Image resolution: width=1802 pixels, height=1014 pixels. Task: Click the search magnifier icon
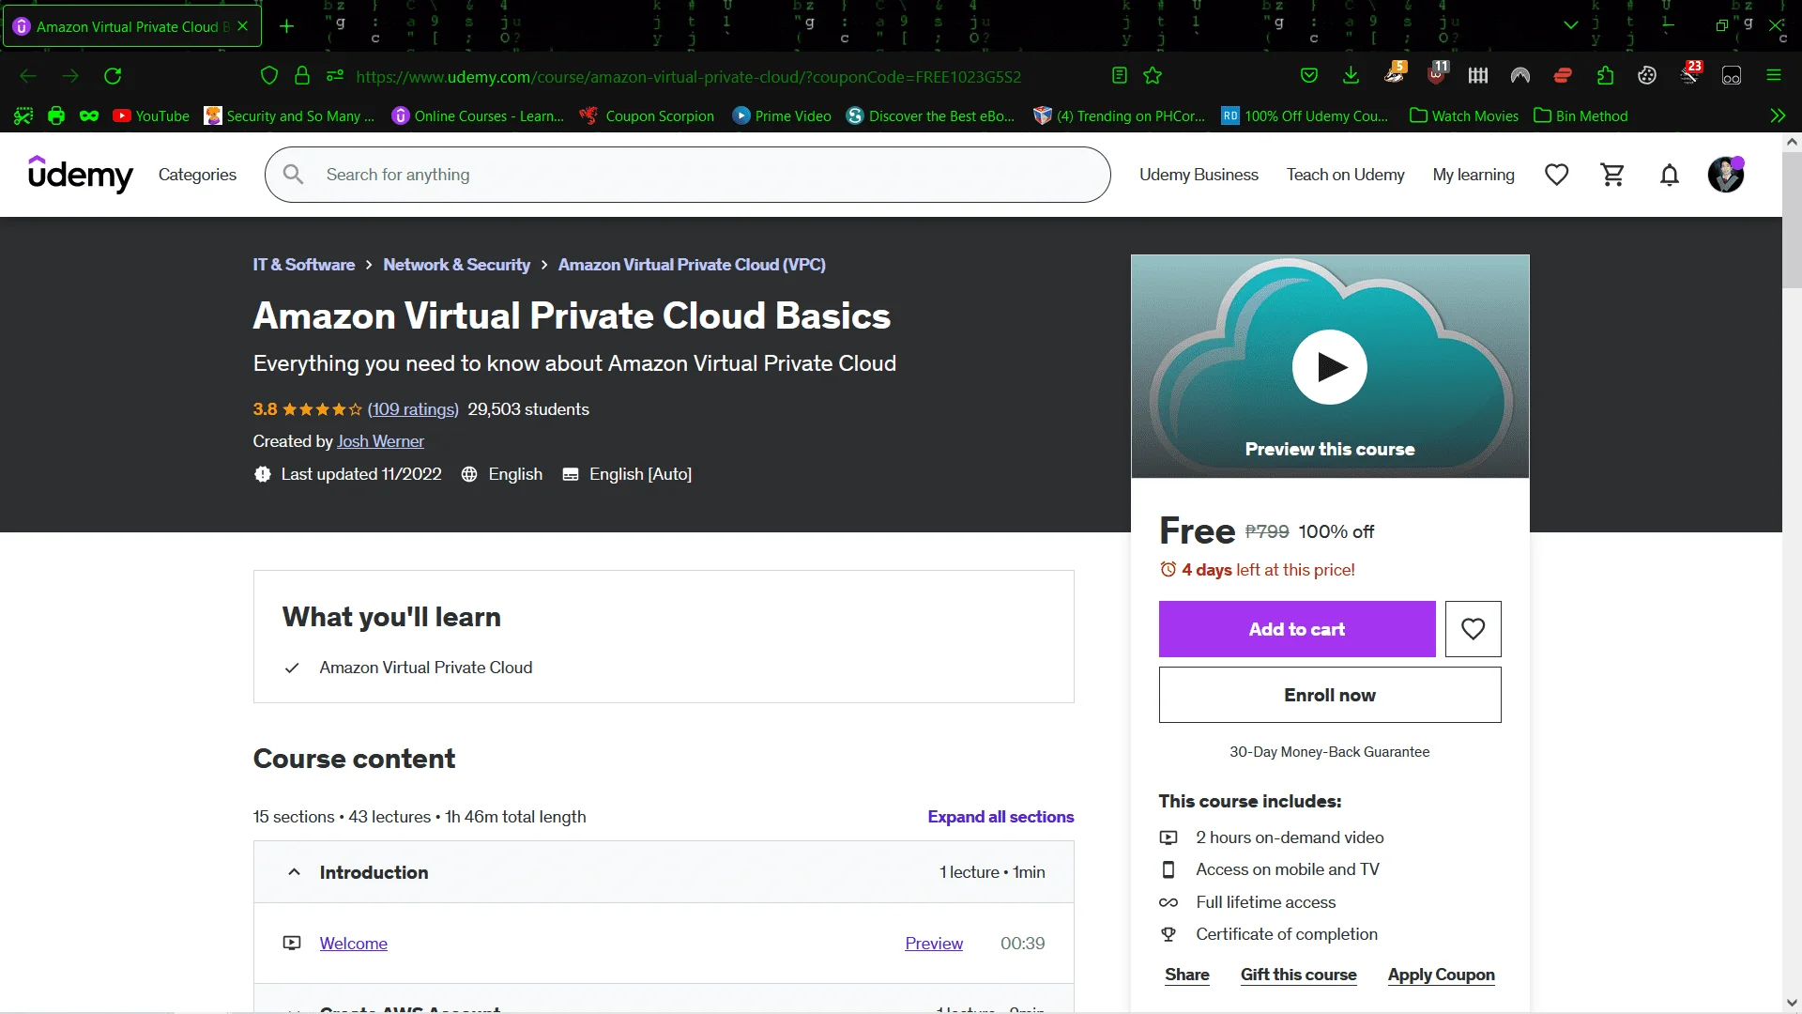293,175
